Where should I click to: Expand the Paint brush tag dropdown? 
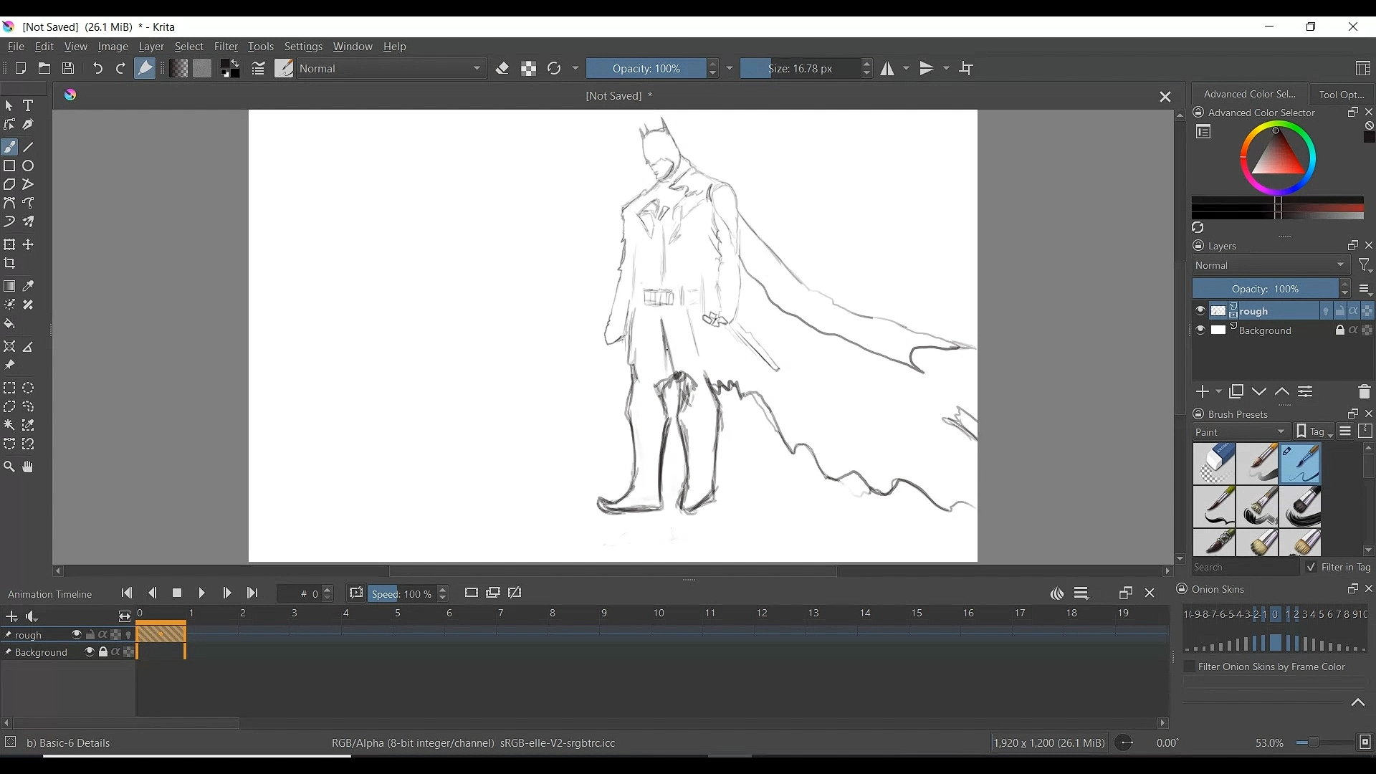(1242, 432)
